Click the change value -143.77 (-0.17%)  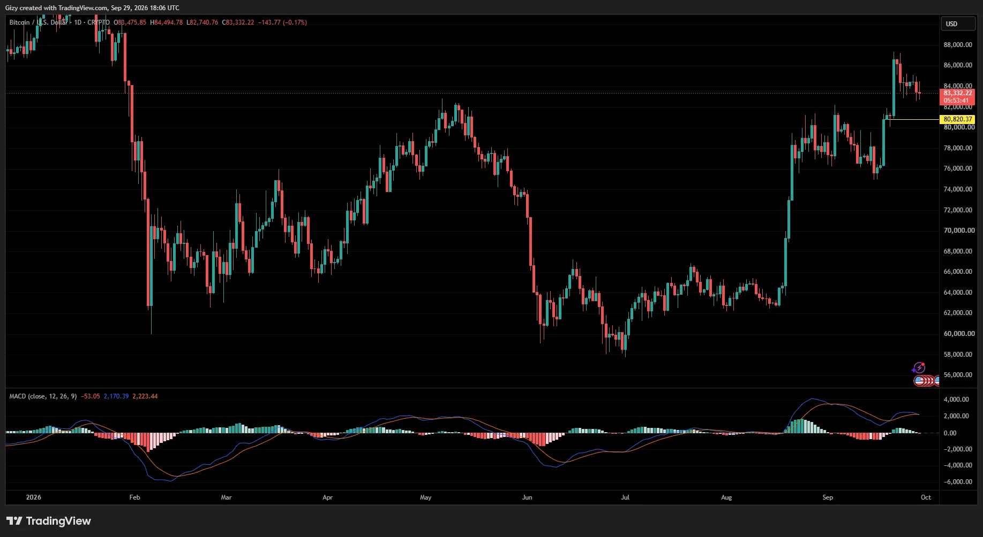[282, 22]
